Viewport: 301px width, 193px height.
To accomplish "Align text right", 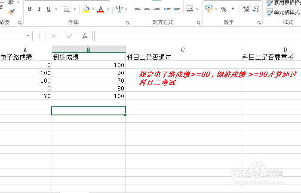I will (157, 9).
